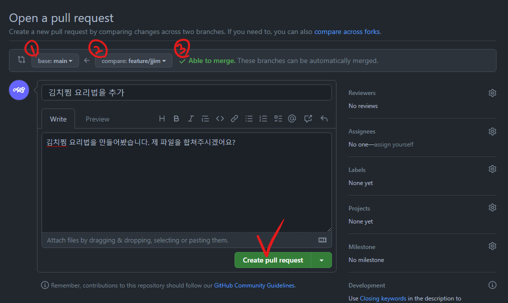
Task: Click the Open a pull request heading
Action: [x=61, y=18]
